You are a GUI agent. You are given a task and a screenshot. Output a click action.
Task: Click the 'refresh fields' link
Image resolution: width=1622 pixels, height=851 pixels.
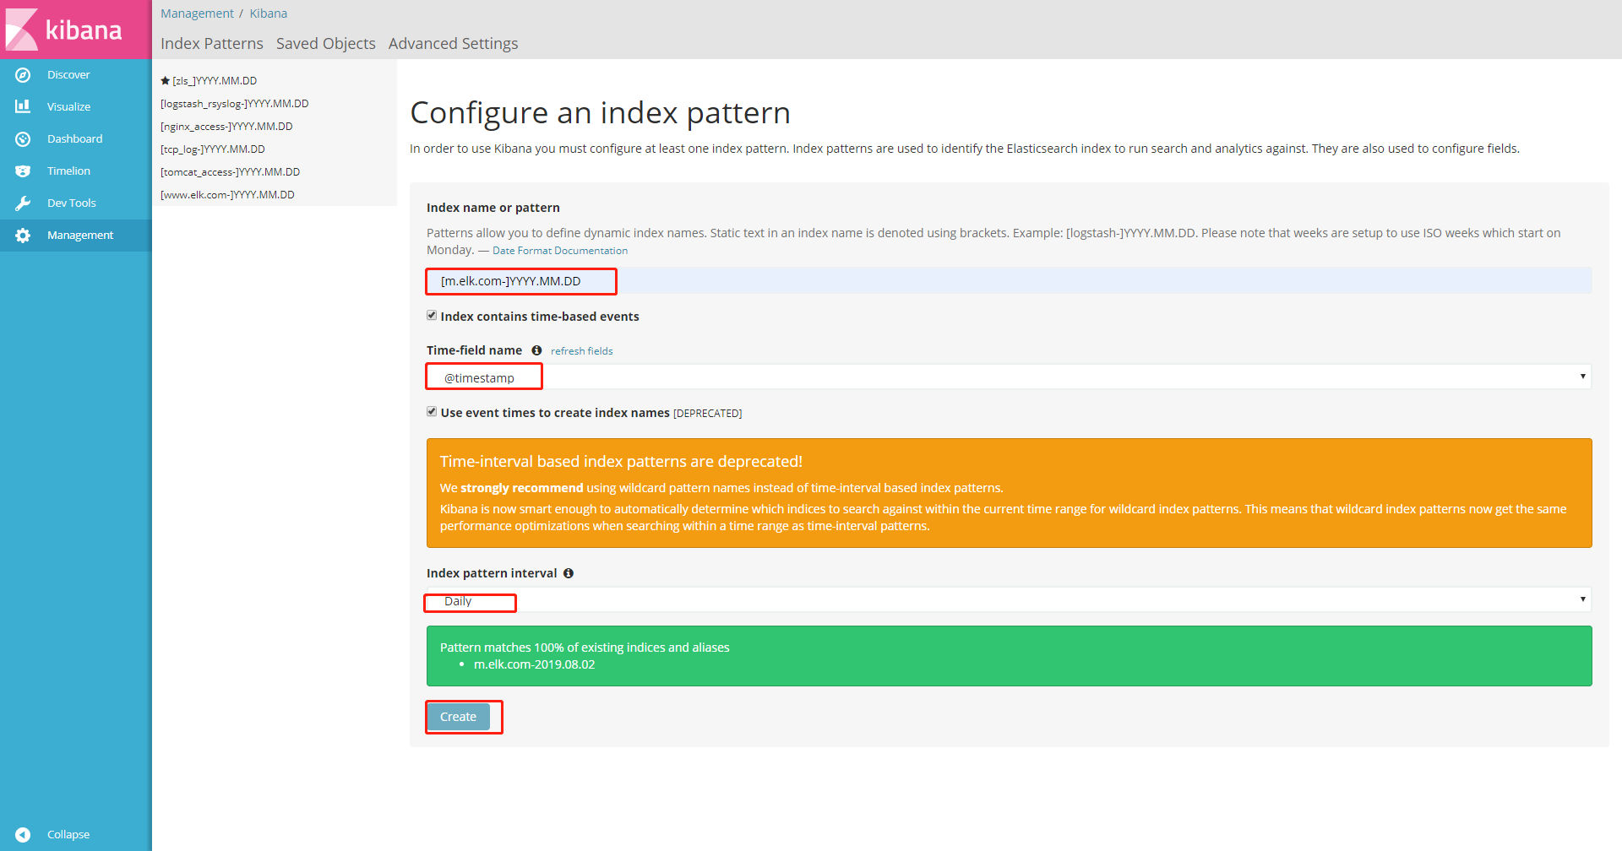(x=582, y=351)
